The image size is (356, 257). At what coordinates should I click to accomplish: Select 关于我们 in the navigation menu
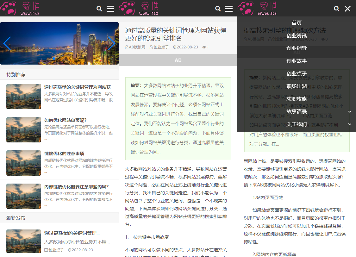point(297,124)
